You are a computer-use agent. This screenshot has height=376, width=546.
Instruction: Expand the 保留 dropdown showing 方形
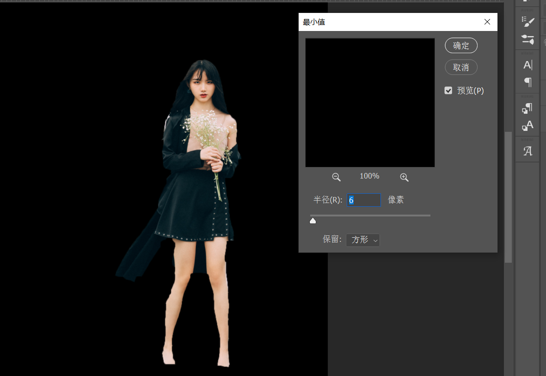(363, 240)
